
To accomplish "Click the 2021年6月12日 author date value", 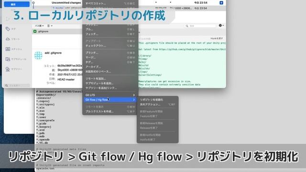I will 70,75.
